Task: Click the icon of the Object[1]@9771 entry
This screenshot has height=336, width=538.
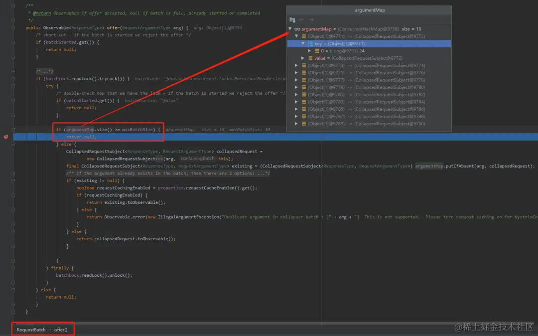Action: click(x=304, y=36)
